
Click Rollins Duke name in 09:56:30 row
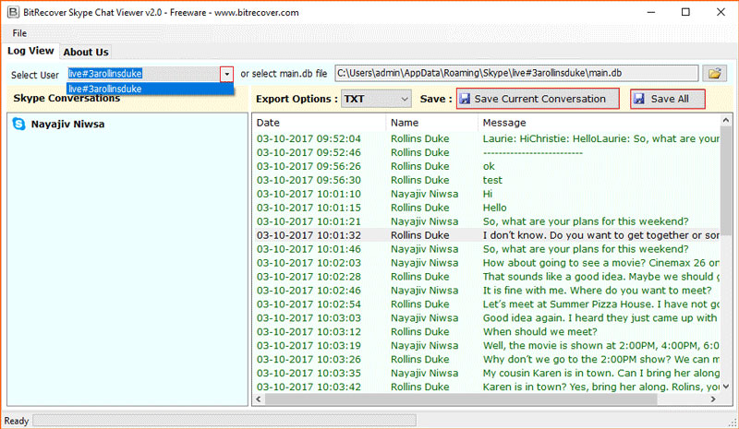(x=420, y=180)
